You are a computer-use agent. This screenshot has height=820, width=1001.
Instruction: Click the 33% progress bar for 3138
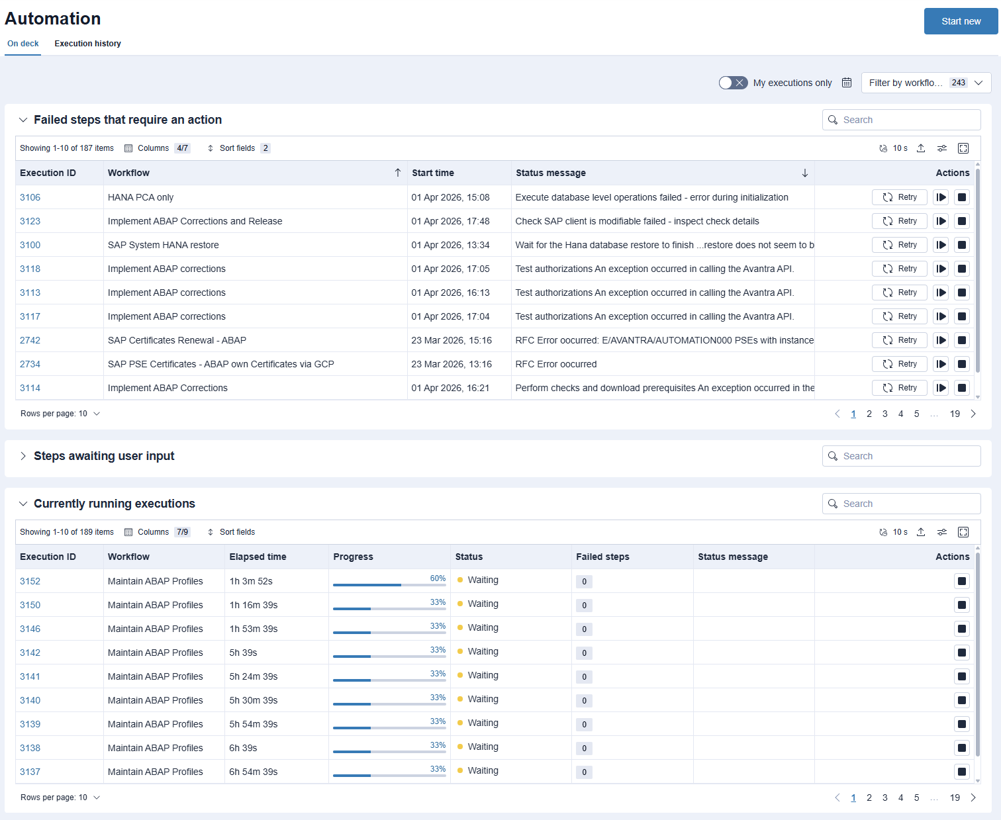click(x=389, y=752)
